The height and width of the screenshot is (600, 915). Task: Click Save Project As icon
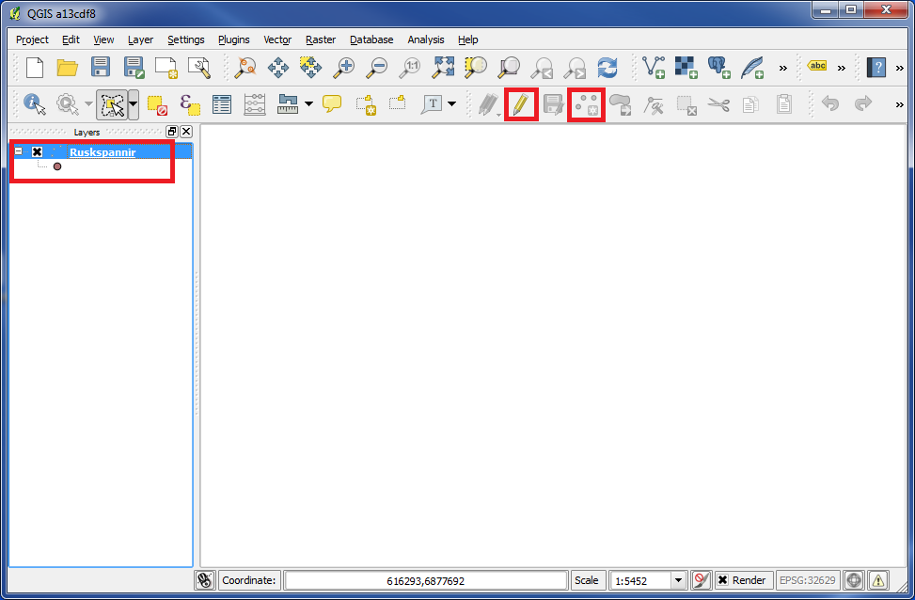point(134,68)
